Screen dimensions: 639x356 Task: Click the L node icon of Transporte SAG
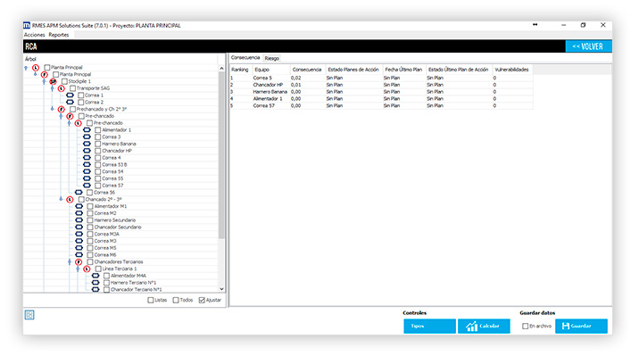click(62, 88)
